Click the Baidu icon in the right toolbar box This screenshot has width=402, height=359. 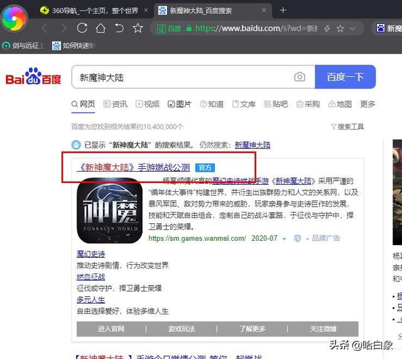pos(381,28)
